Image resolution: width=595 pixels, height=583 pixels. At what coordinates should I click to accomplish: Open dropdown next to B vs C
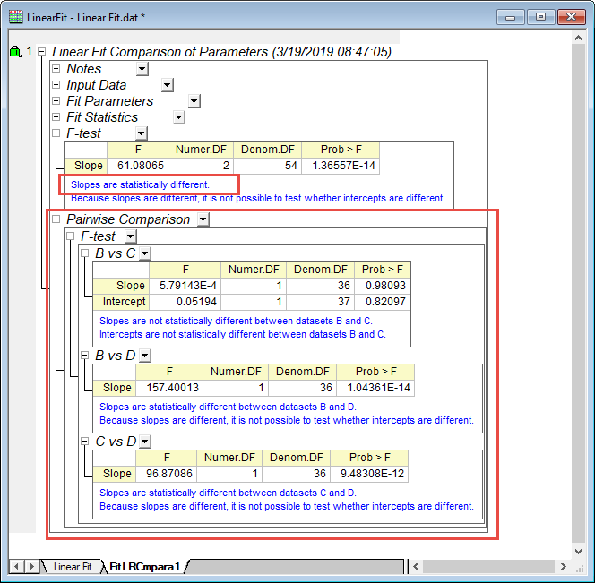pyautogui.click(x=145, y=253)
